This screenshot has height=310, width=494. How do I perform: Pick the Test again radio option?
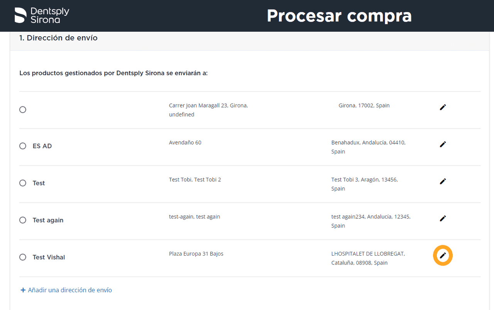pos(23,220)
